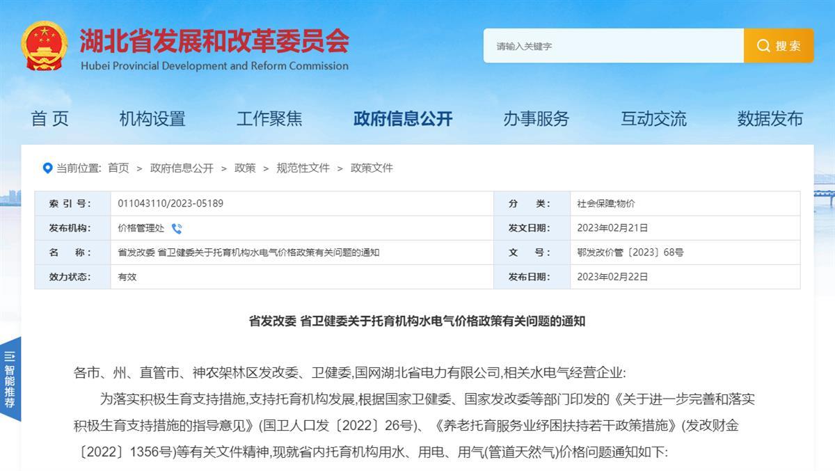The image size is (835, 471).
Task: Click the addressee line starting 各市、州
Action: coord(349,373)
